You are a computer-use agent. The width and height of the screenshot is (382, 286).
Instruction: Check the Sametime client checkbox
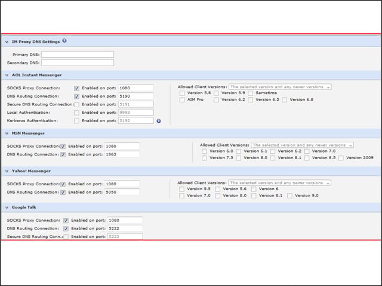251,93
